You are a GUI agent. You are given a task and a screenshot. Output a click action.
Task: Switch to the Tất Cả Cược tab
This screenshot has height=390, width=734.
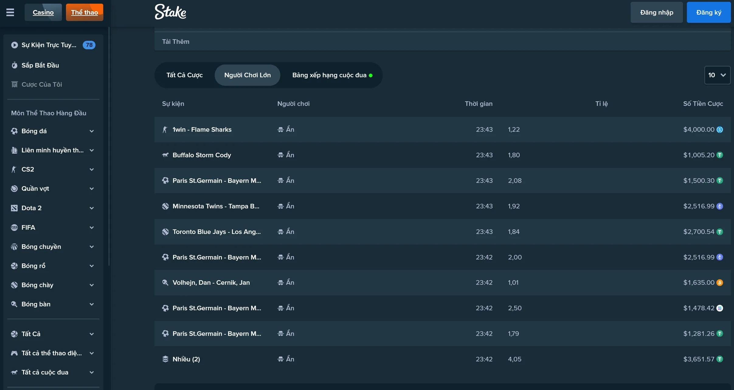185,75
